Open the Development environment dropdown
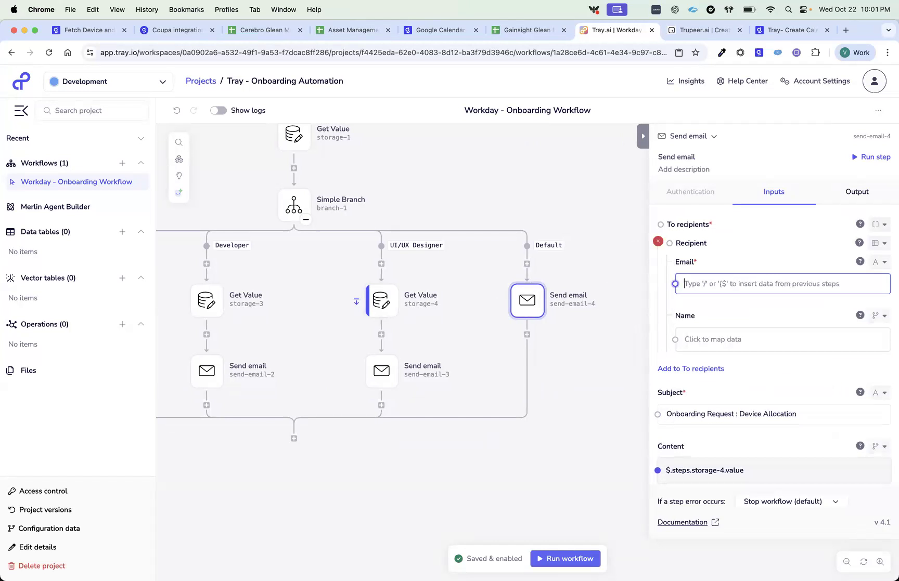The height and width of the screenshot is (581, 899). 108,82
